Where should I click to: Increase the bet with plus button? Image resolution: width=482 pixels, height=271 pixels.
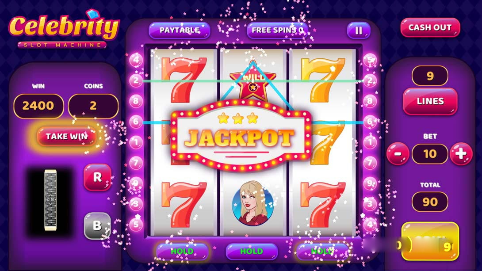click(461, 154)
